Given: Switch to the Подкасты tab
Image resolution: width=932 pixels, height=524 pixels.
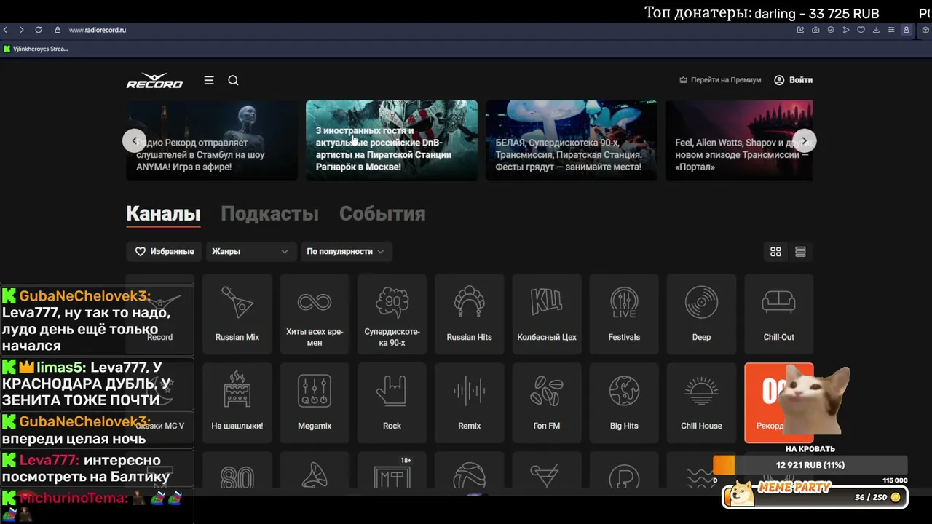Looking at the screenshot, I should 269,213.
